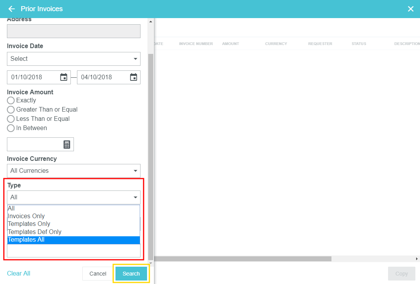Open the start date calendar picker
This screenshot has height=284, width=420.
(64, 77)
